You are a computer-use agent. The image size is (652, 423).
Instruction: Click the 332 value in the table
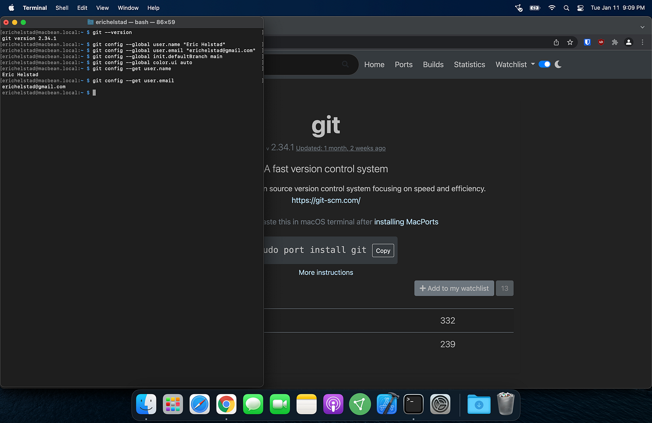pyautogui.click(x=448, y=320)
